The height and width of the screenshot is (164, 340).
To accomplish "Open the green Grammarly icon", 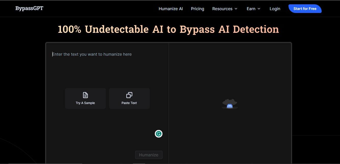I will click(x=159, y=134).
